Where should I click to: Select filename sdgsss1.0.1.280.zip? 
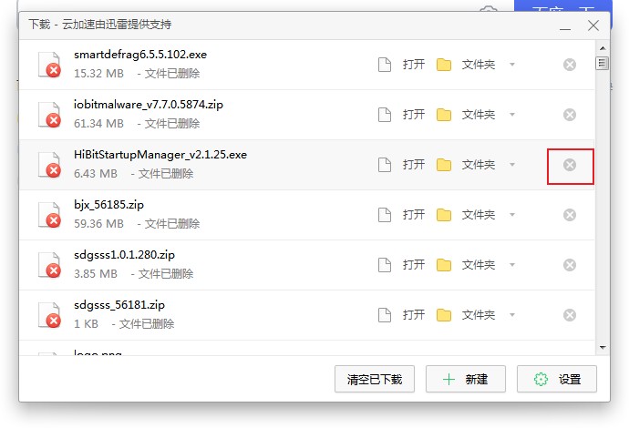click(x=124, y=255)
